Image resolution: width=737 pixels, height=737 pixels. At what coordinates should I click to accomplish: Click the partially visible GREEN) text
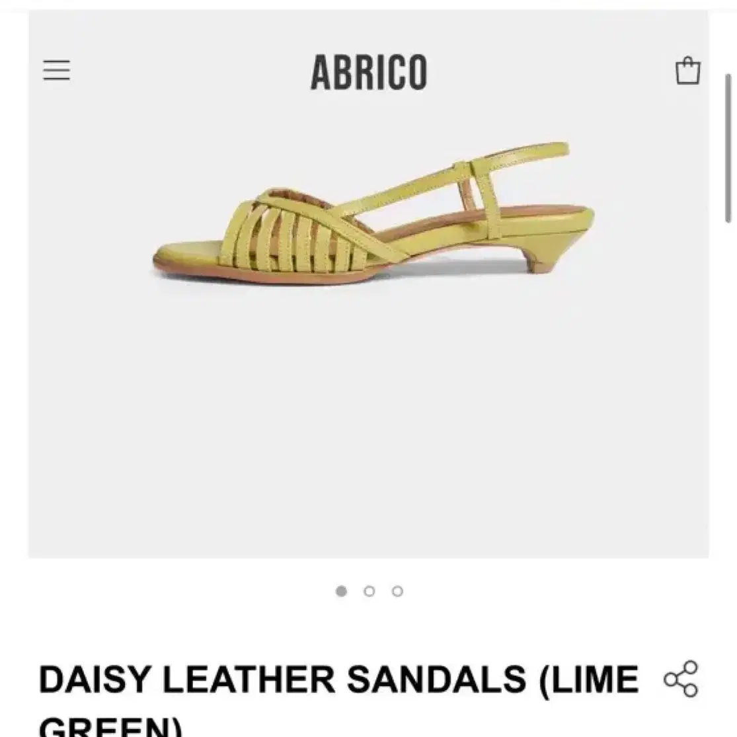110,727
